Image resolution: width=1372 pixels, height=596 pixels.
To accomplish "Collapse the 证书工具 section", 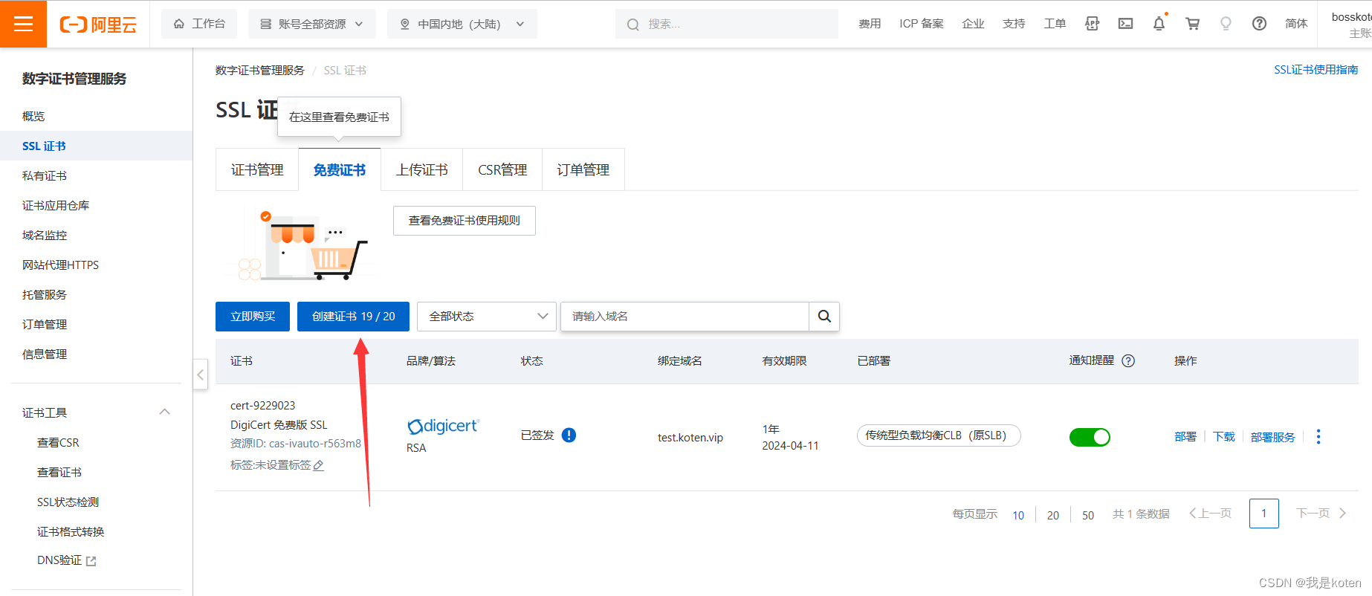I will pos(165,412).
